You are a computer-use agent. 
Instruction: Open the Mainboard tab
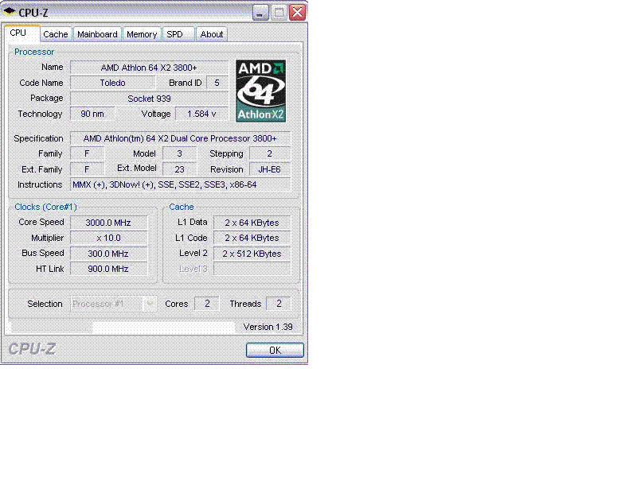tap(97, 34)
